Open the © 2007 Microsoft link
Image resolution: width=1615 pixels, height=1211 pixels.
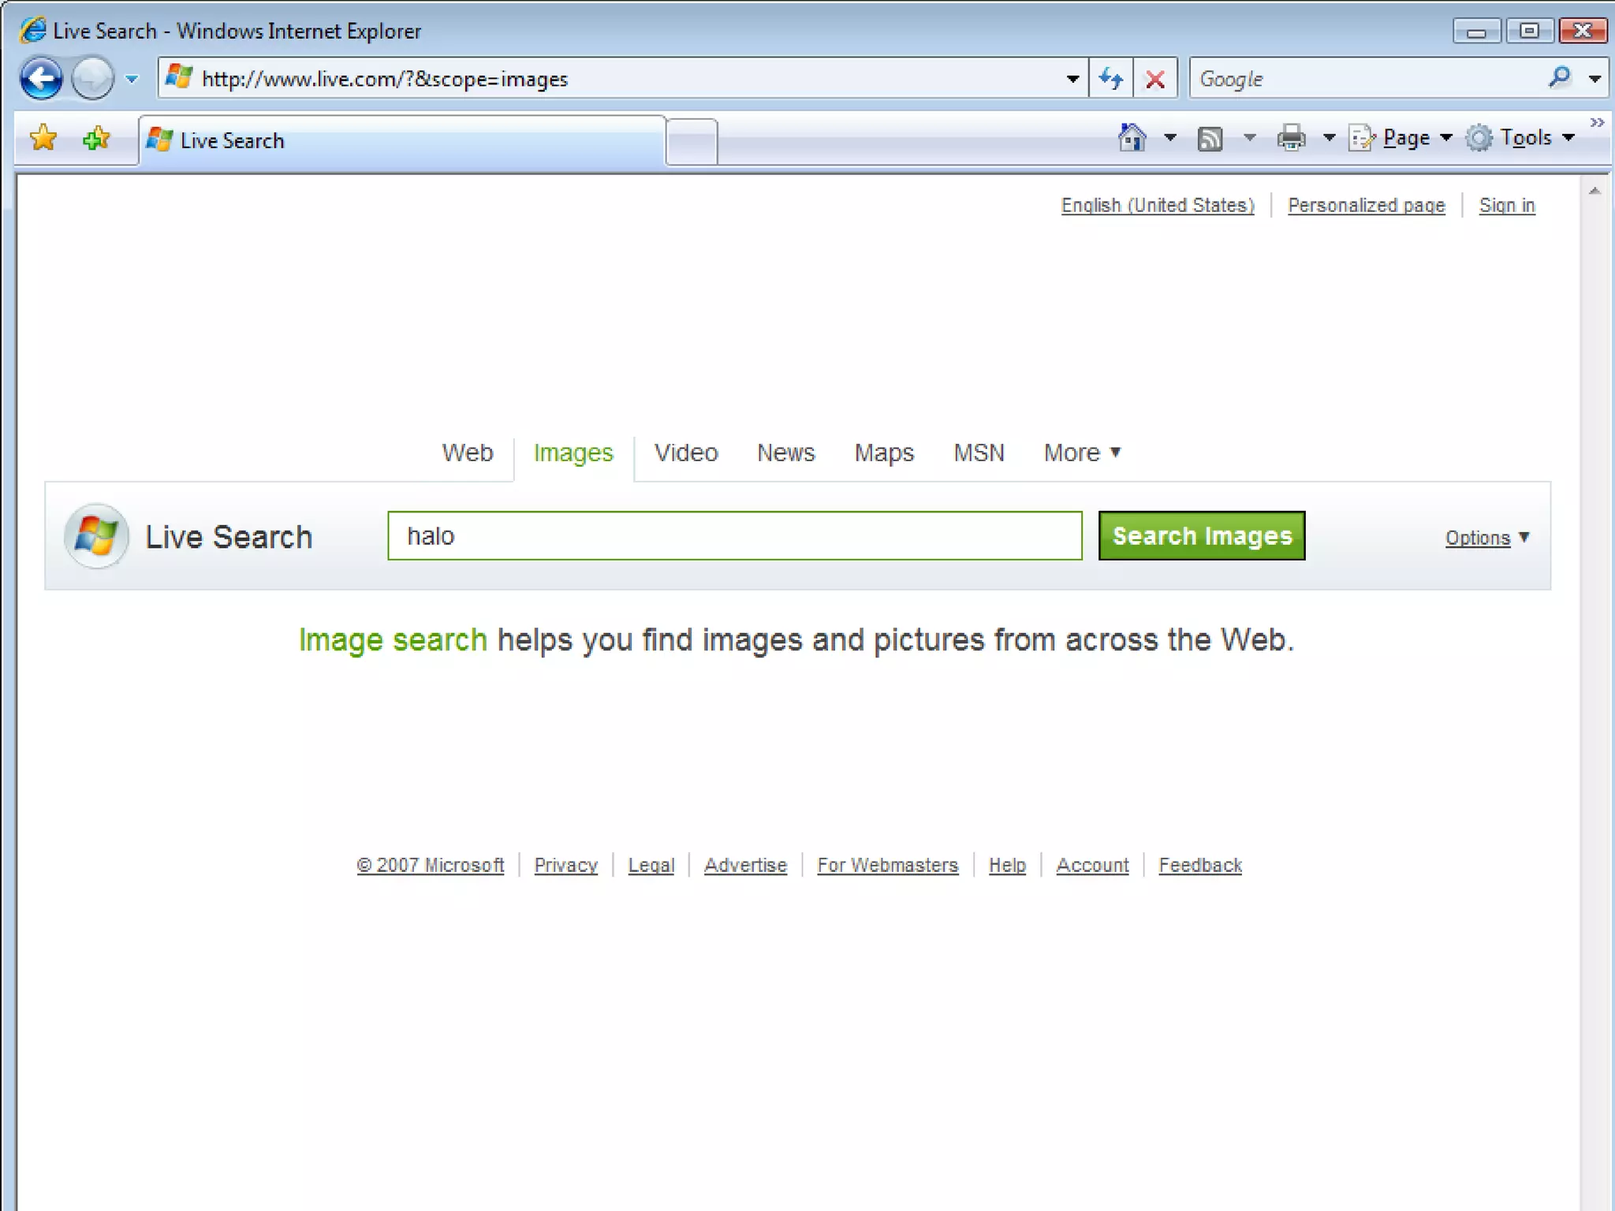pos(431,865)
